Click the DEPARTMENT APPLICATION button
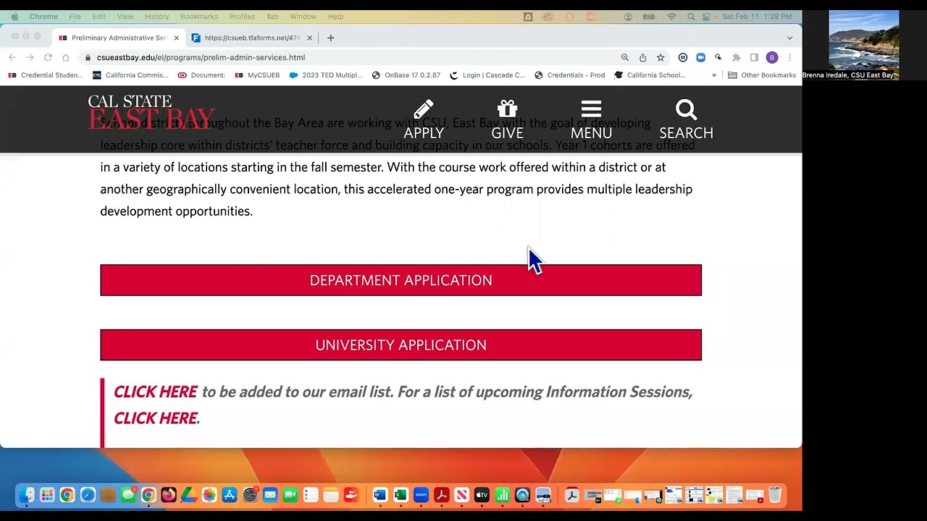Image resolution: width=927 pixels, height=521 pixels. tap(400, 280)
